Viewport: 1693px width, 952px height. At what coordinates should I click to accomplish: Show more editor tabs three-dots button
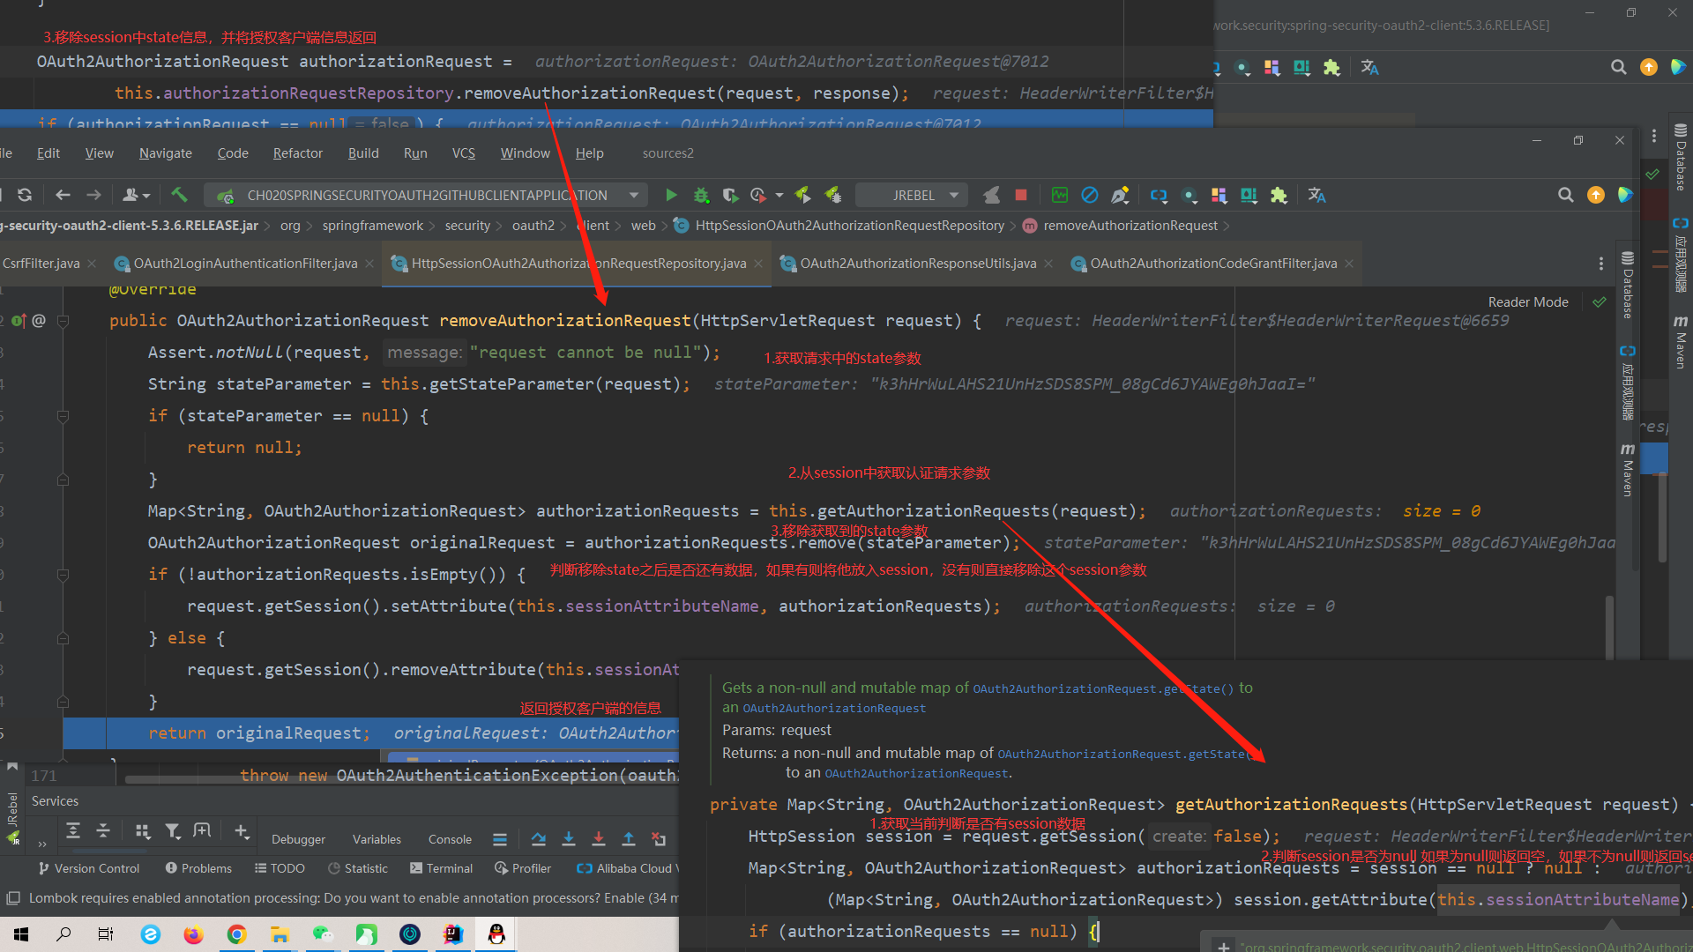click(x=1601, y=264)
